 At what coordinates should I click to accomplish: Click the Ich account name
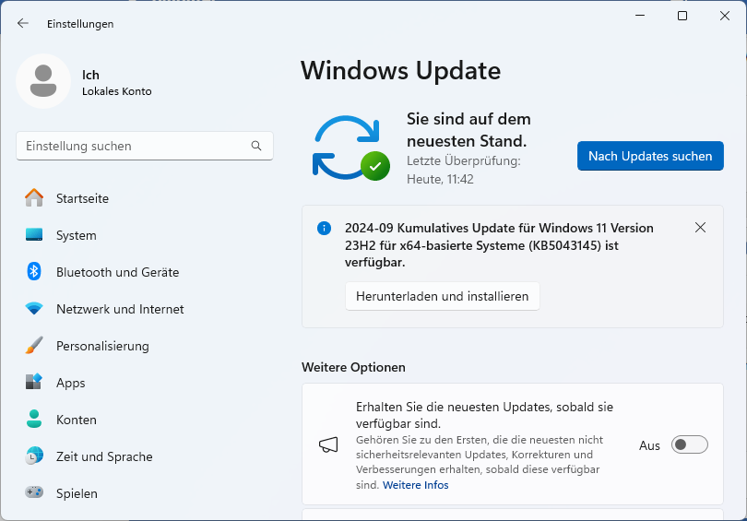pyautogui.click(x=90, y=75)
